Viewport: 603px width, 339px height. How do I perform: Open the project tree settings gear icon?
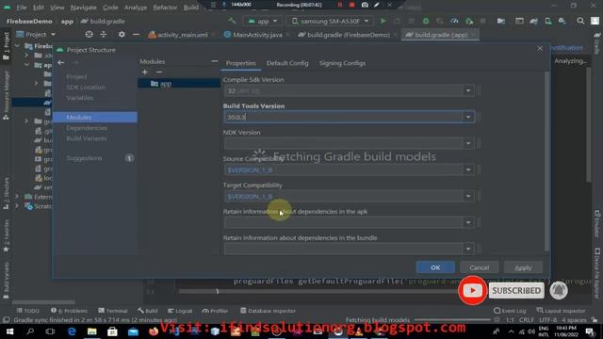(x=122, y=35)
